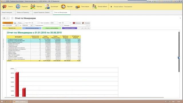Click the МЕНЕДЖЕР column header

pos(19,37)
